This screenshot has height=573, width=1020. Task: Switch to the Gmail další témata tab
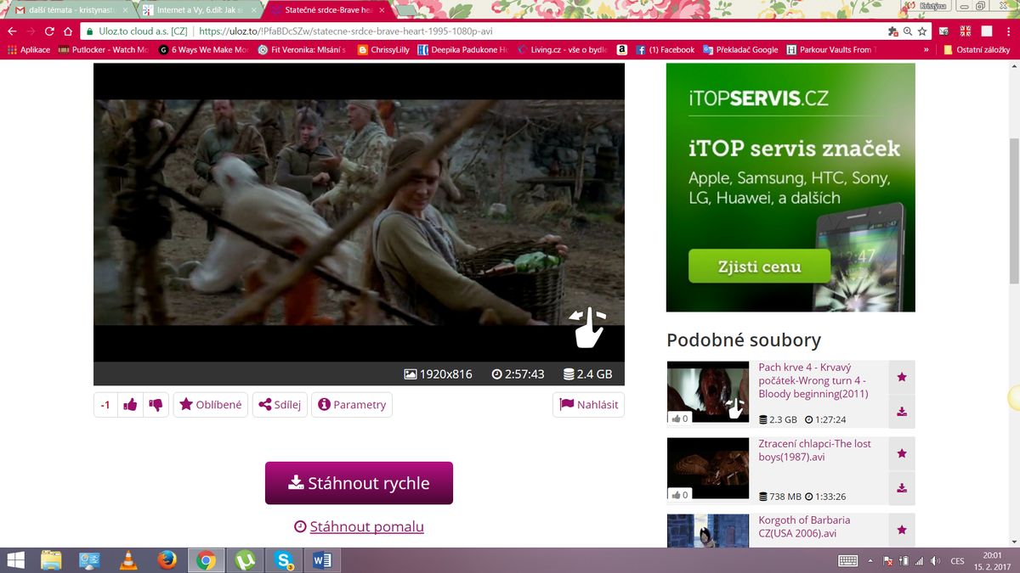click(x=70, y=10)
